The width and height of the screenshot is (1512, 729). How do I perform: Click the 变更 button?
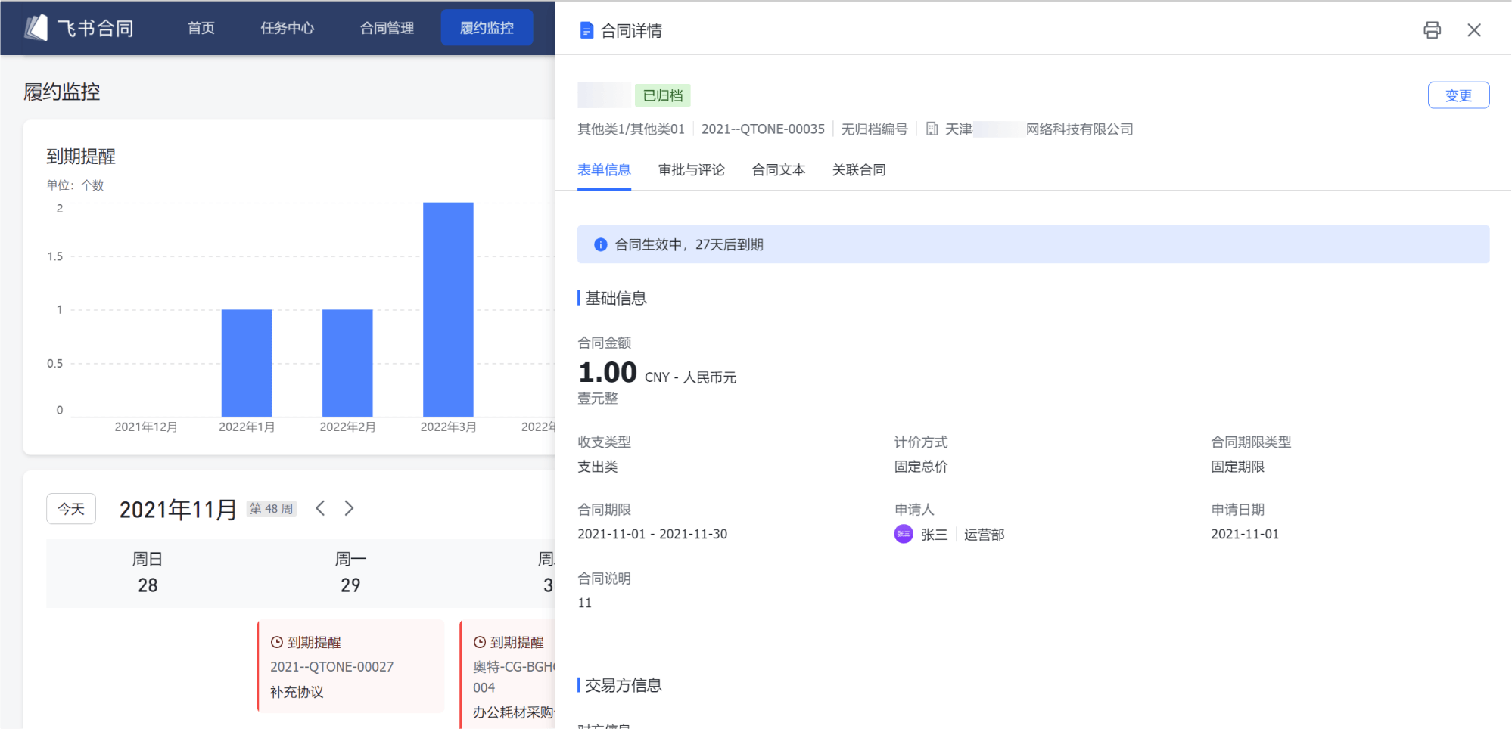(1458, 95)
